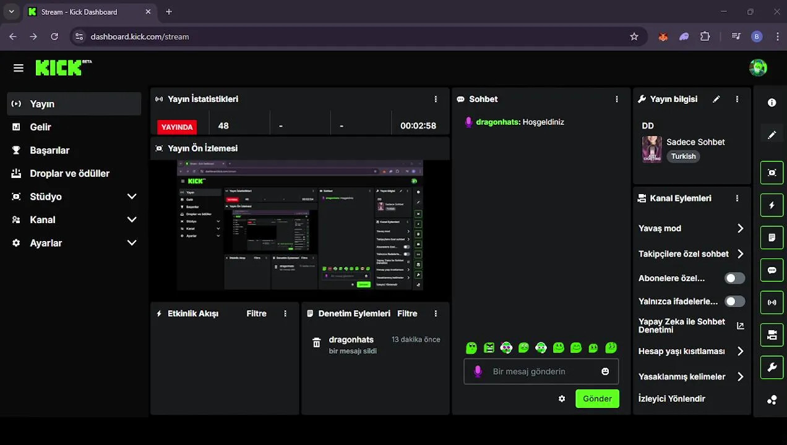
Task: Bookmark this page with star icon
Action: tap(634, 36)
